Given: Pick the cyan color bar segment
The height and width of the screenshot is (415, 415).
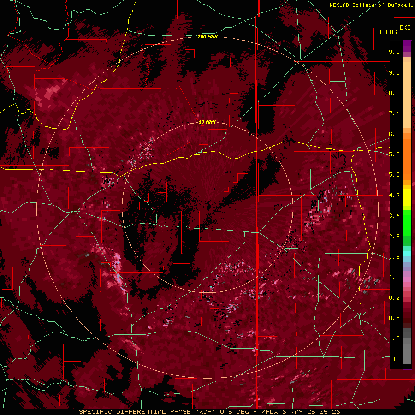Looking at the screenshot, I should coord(407,254).
